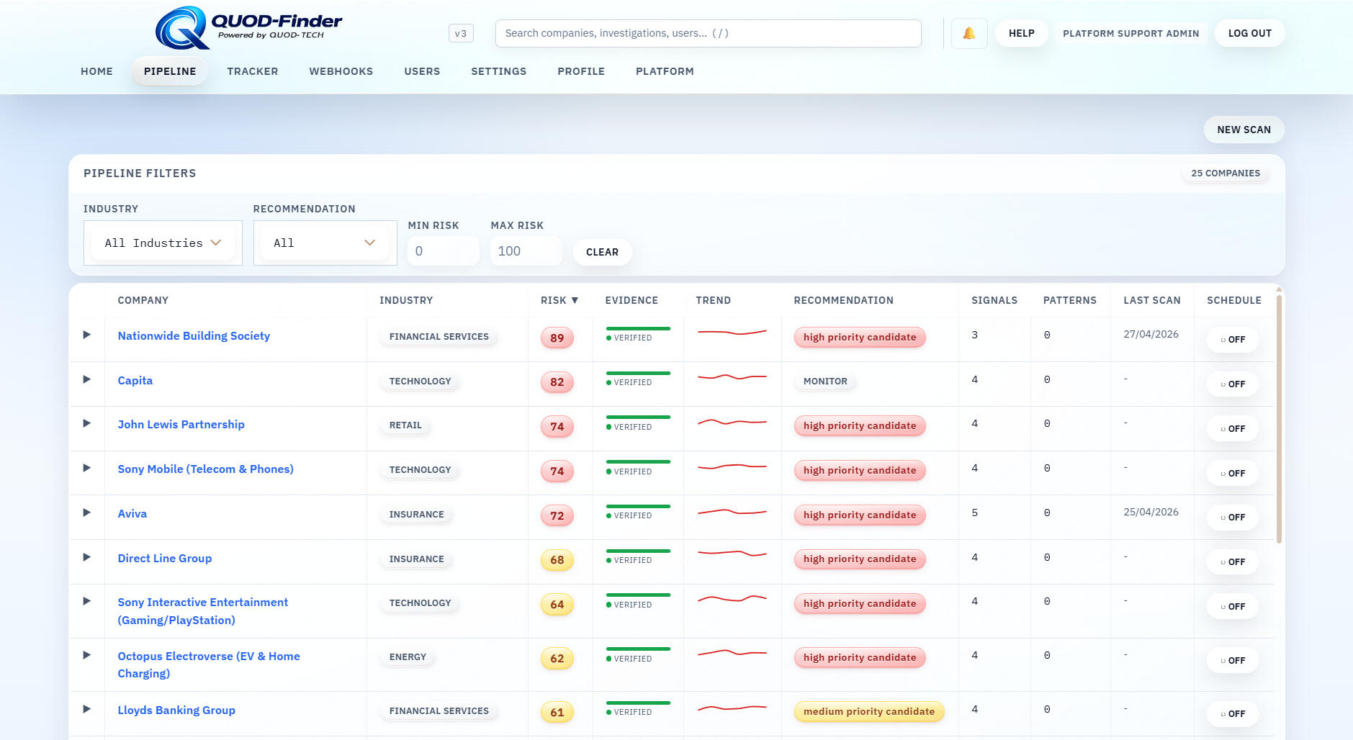Enable schedule for Sony Mobile
The image size is (1353, 740).
point(1233,474)
